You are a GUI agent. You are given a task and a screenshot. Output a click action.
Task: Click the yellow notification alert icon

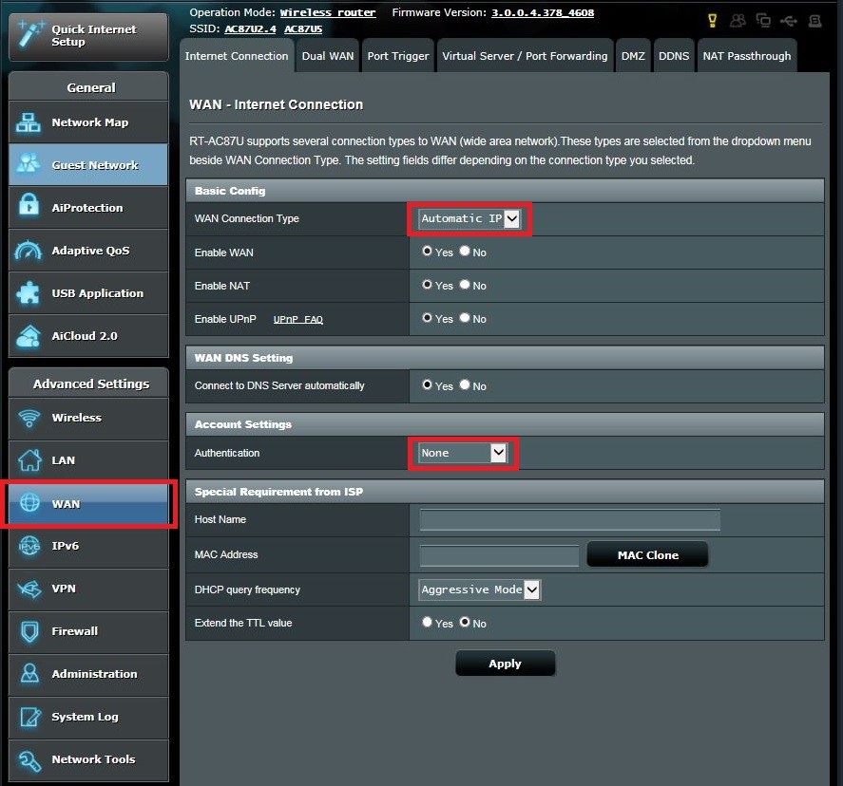714,20
